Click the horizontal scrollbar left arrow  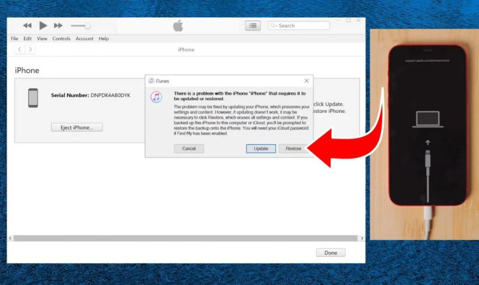point(10,238)
